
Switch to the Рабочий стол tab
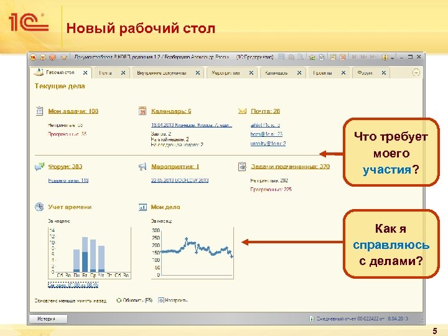tap(60, 73)
